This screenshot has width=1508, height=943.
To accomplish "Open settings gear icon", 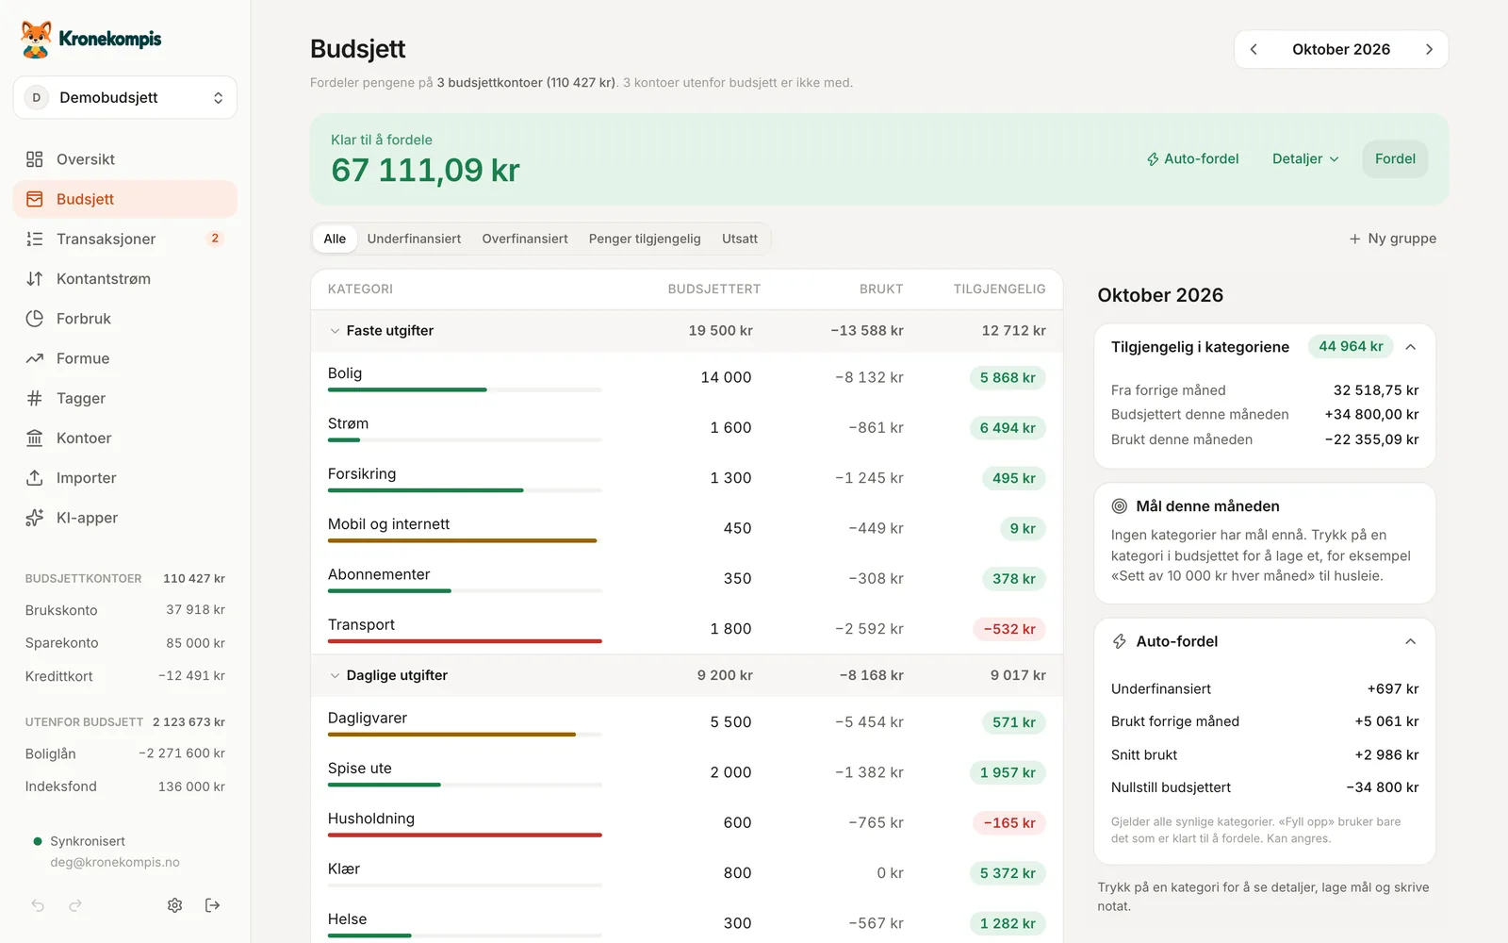I will coord(175,905).
